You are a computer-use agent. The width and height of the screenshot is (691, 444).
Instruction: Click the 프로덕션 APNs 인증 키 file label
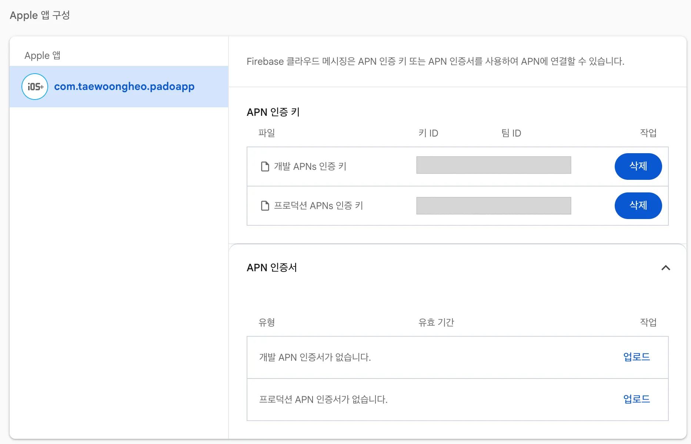tap(318, 206)
